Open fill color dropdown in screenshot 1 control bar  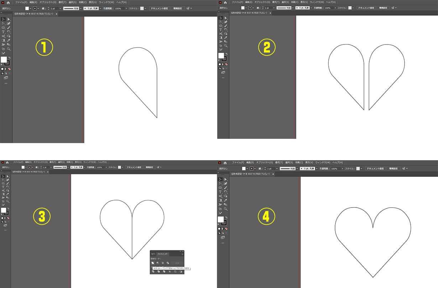point(30,8)
